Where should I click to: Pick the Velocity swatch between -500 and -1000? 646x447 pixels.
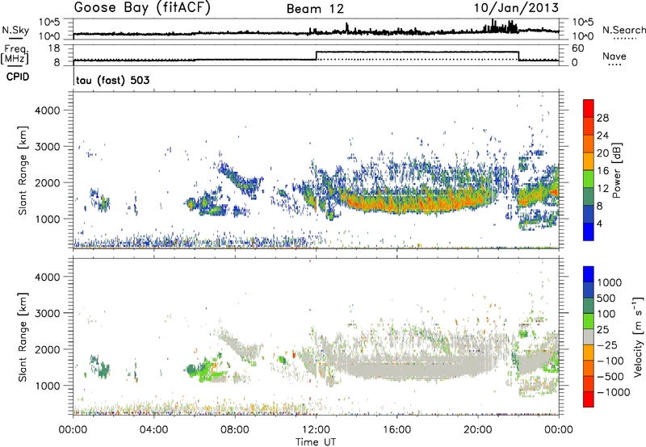coord(589,383)
